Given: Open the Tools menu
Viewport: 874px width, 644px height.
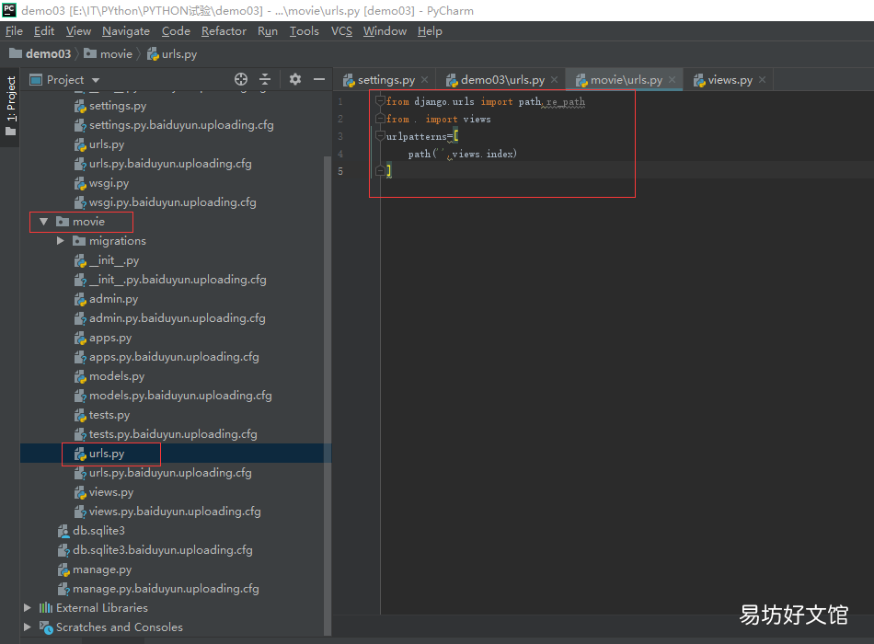Looking at the screenshot, I should click(x=304, y=31).
